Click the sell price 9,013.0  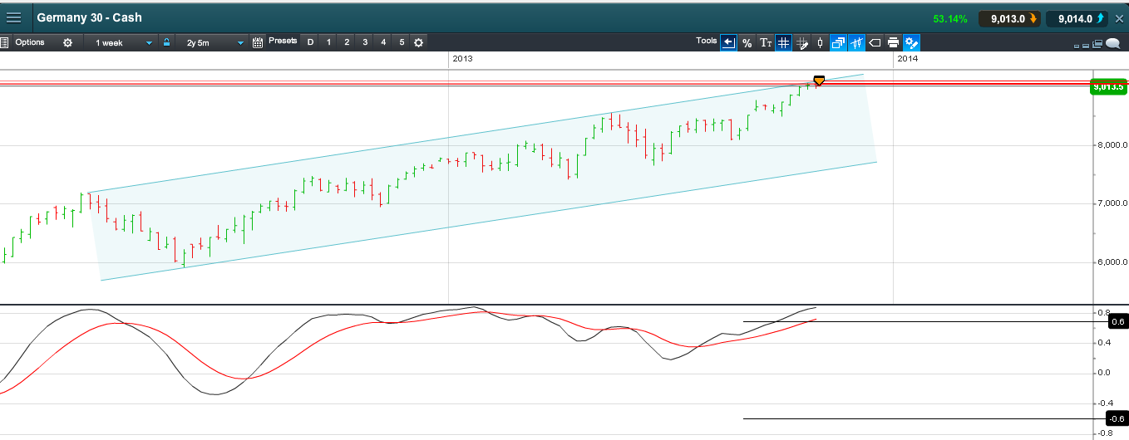click(x=1009, y=18)
